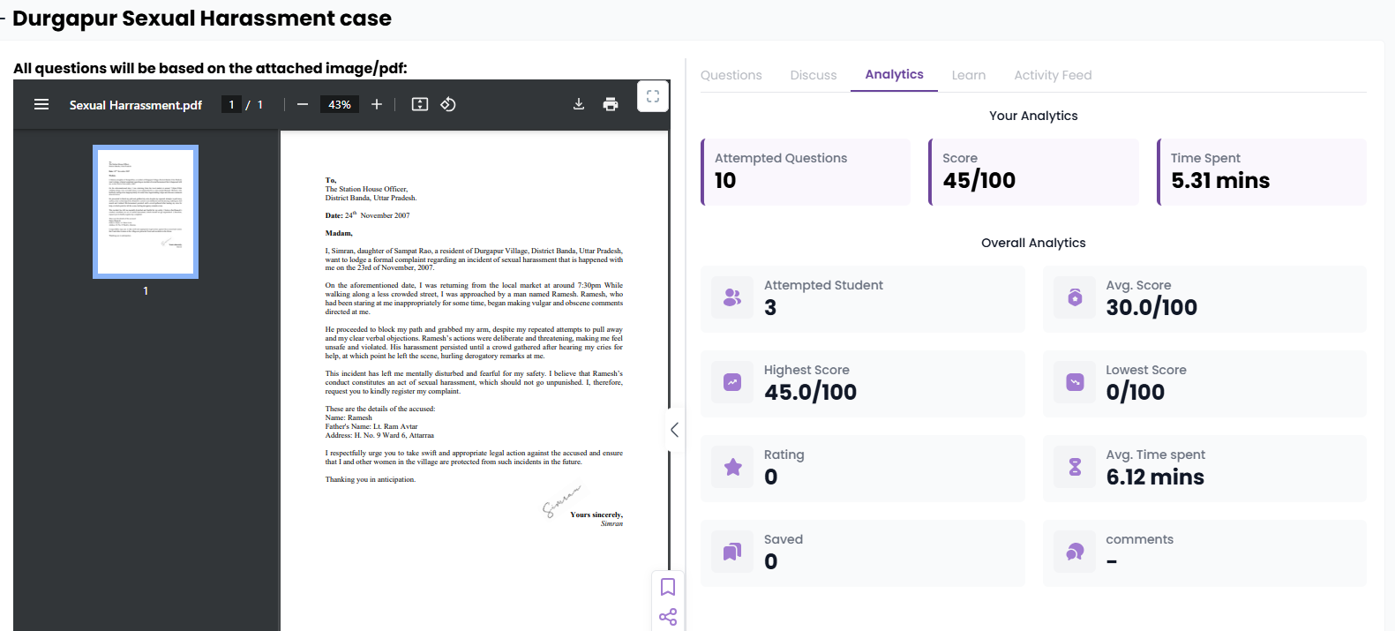Click the fit to page icon
Image resolution: width=1395 pixels, height=631 pixels.
tap(420, 104)
